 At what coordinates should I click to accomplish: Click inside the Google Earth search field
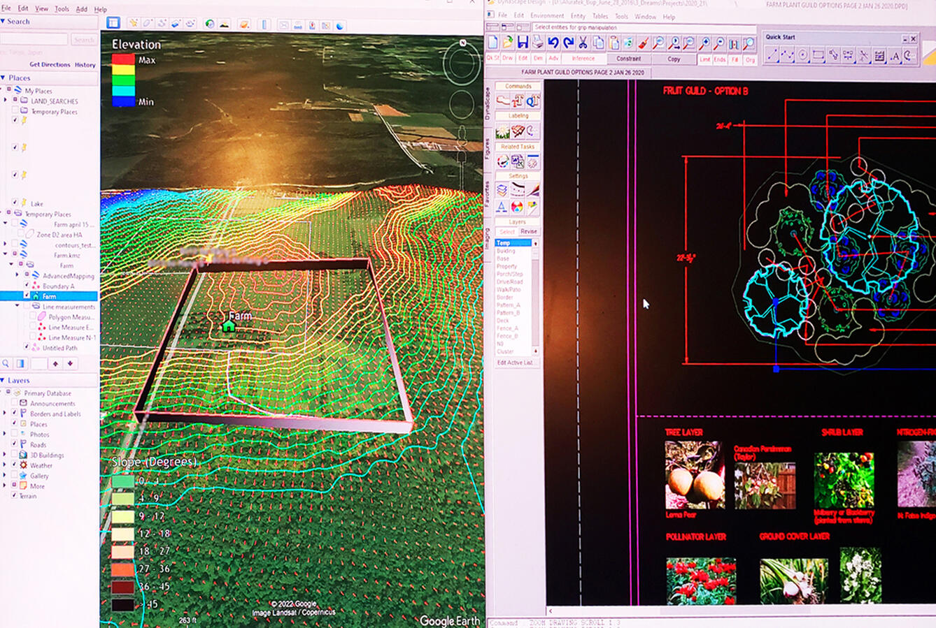(34, 40)
